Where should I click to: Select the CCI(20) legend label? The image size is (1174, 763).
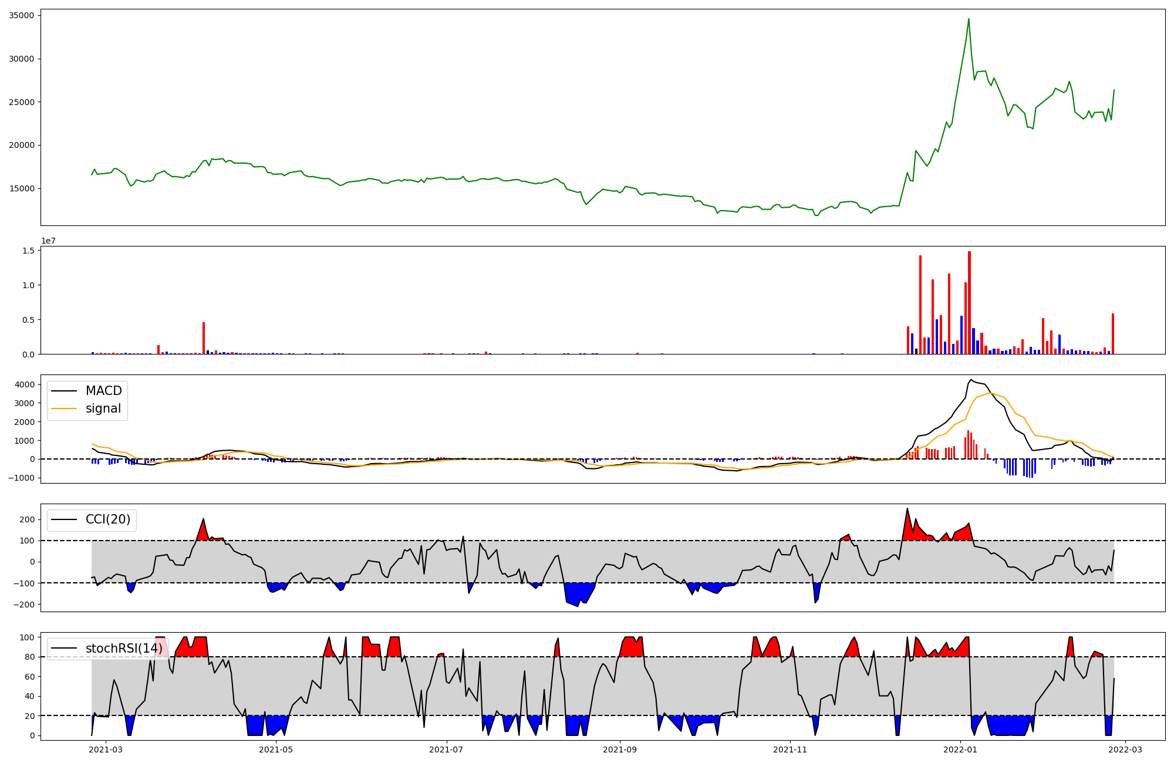coord(107,519)
